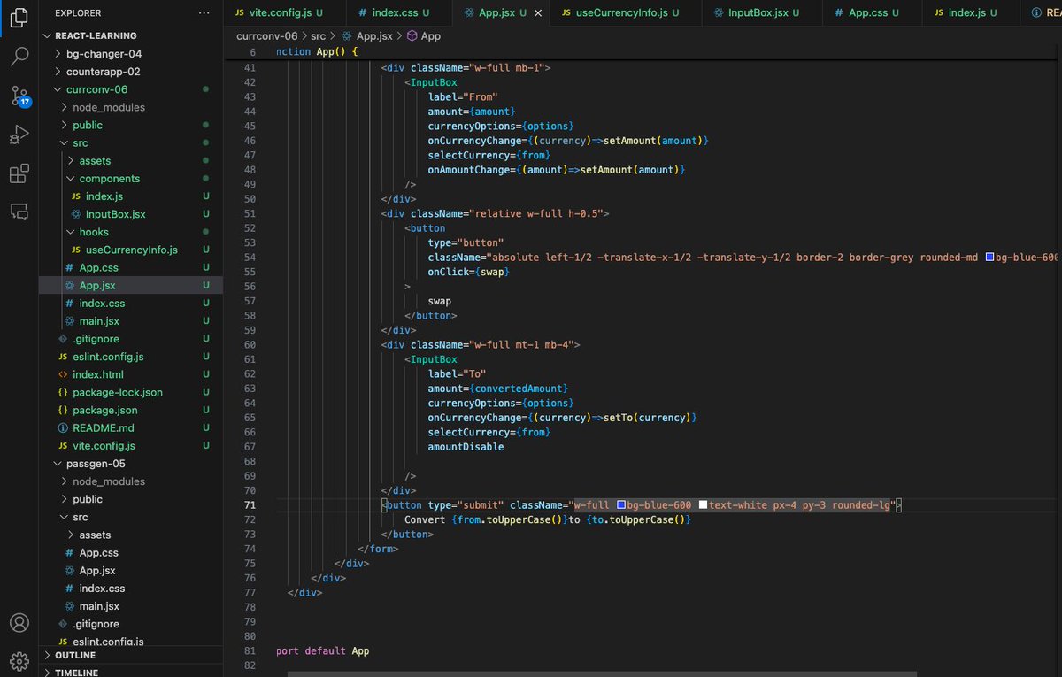This screenshot has height=677, width=1062.
Task: Select App.jsx highlighted in the explorer tree
Action: (130, 285)
